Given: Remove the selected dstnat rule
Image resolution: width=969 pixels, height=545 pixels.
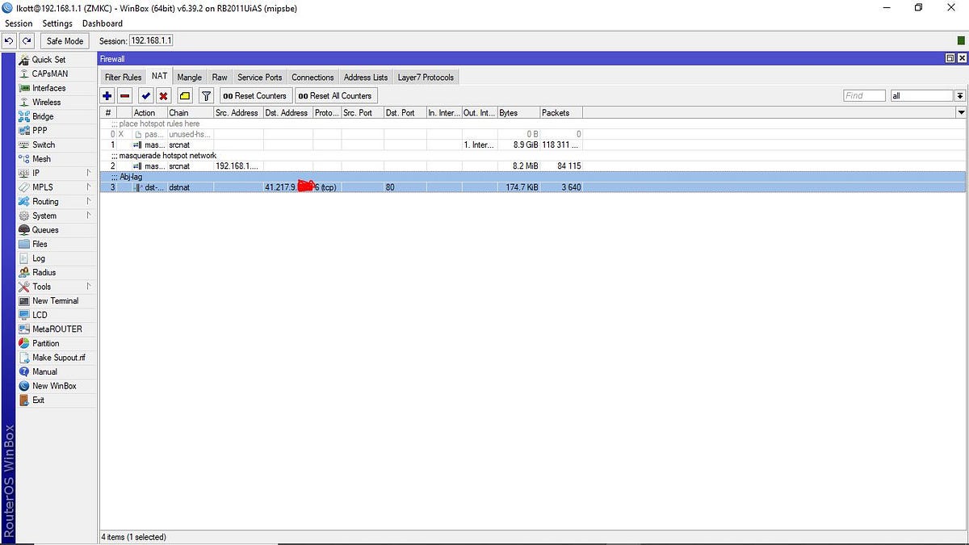Looking at the screenshot, I should click(x=125, y=95).
